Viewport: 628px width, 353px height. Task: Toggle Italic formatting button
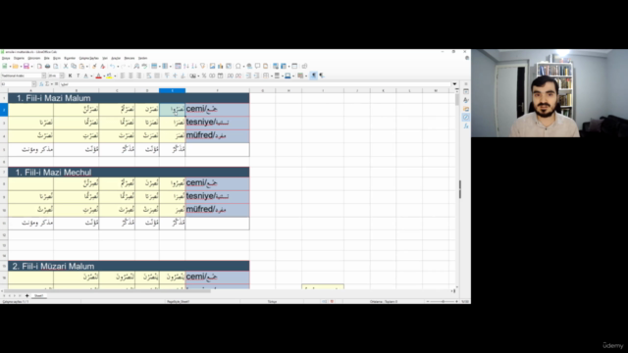(x=78, y=76)
